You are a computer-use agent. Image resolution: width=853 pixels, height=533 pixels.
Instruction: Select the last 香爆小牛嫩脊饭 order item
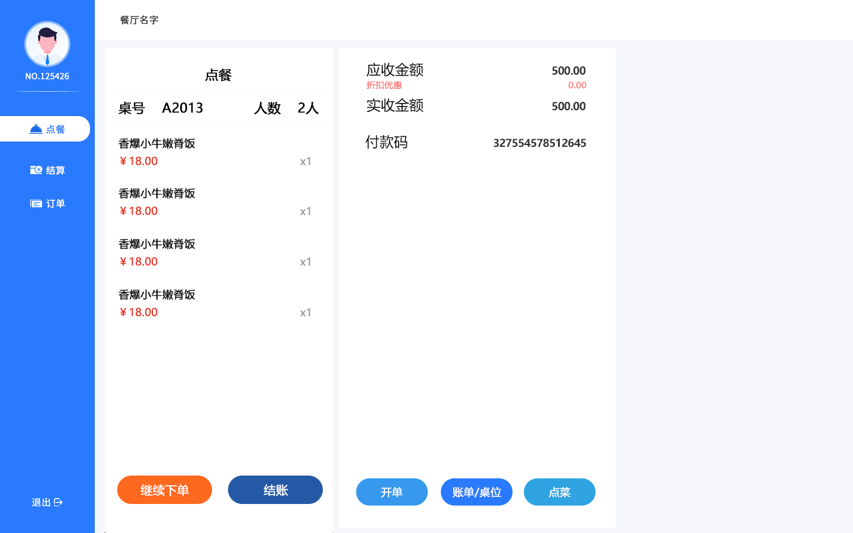(x=157, y=295)
